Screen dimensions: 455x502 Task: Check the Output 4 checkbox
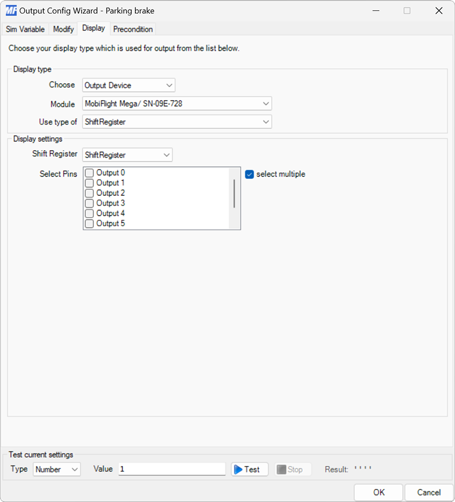89,213
